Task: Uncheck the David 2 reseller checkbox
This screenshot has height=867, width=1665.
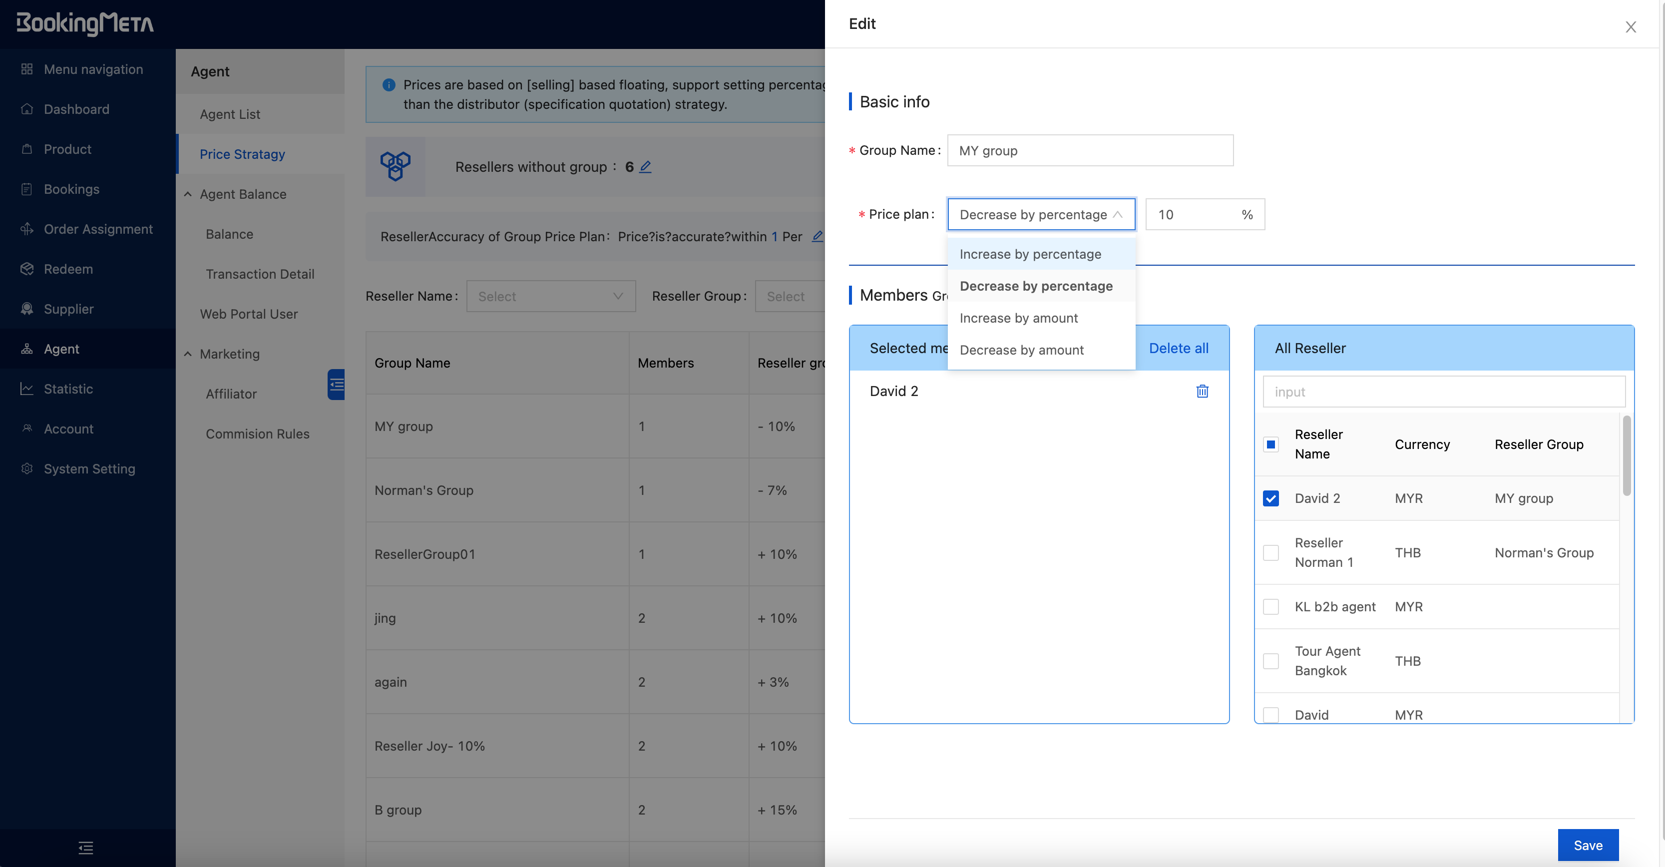Action: pyautogui.click(x=1271, y=498)
